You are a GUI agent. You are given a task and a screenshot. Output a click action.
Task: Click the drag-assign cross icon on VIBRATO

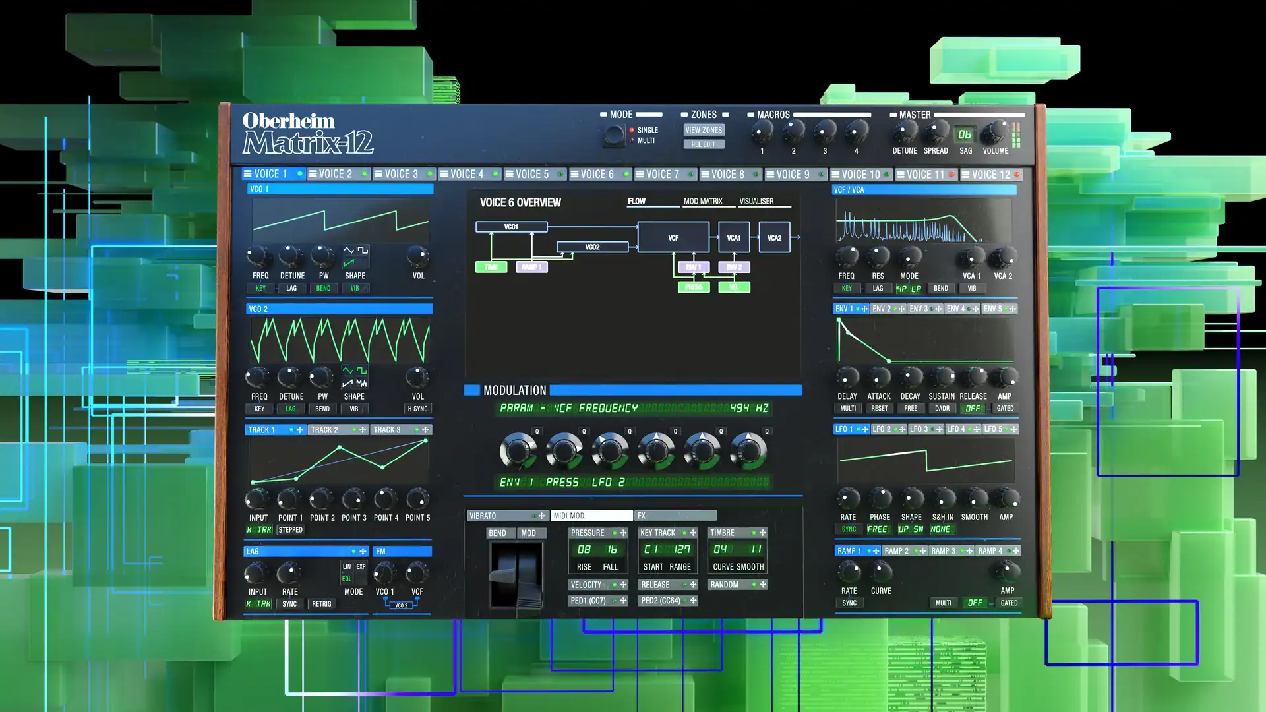click(x=542, y=516)
